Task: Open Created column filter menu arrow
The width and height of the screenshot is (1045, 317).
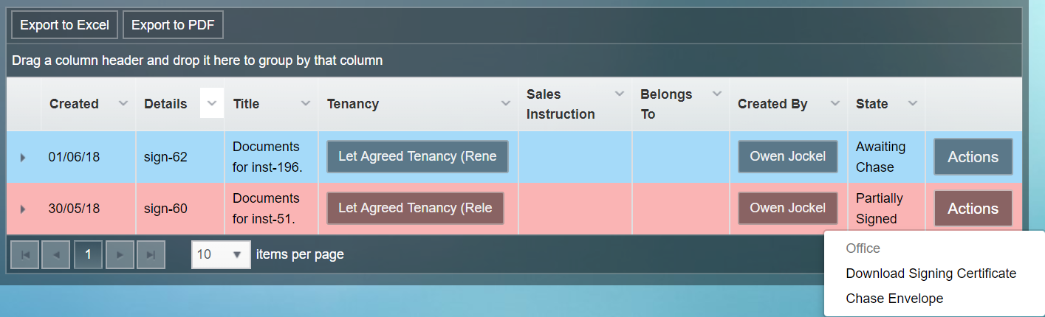Action: (x=123, y=103)
